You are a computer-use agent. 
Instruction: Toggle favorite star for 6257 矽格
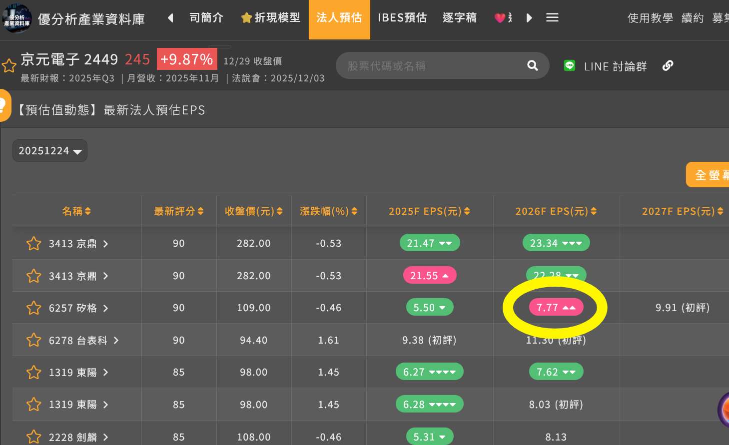tap(33, 308)
